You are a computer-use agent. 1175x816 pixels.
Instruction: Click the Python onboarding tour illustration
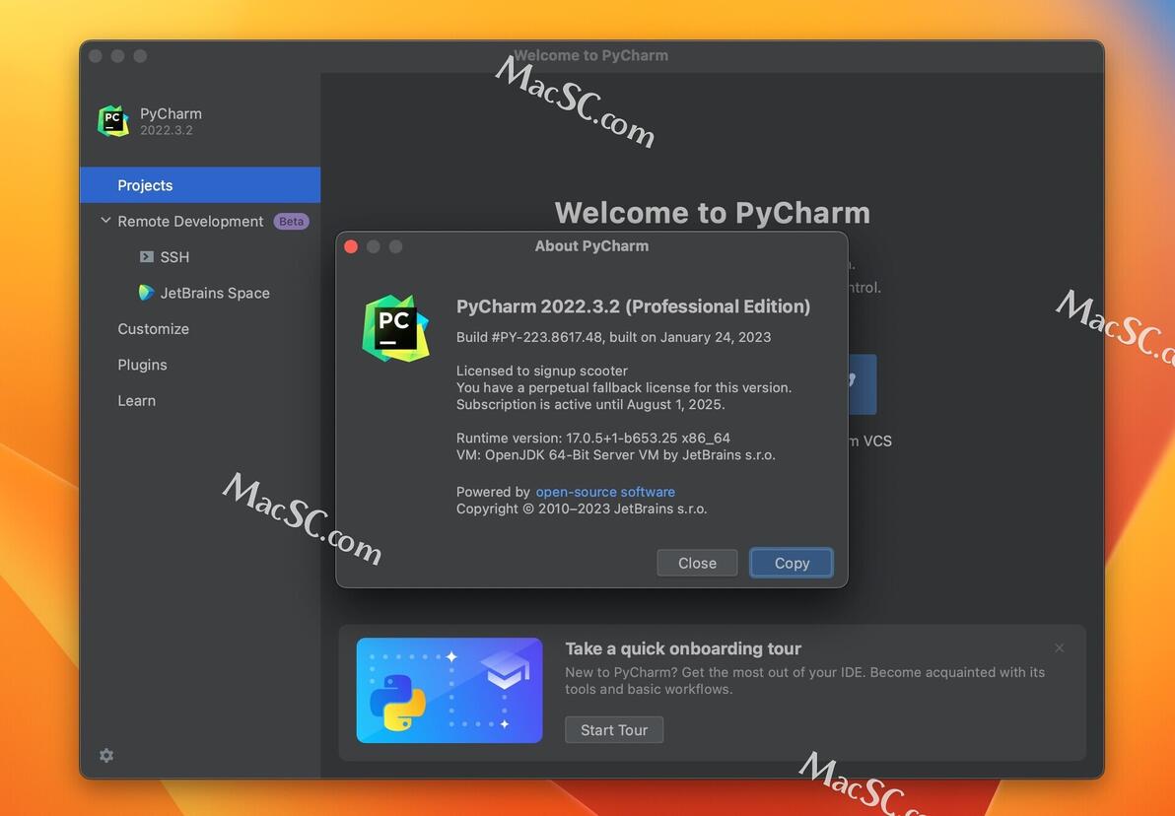click(x=449, y=690)
